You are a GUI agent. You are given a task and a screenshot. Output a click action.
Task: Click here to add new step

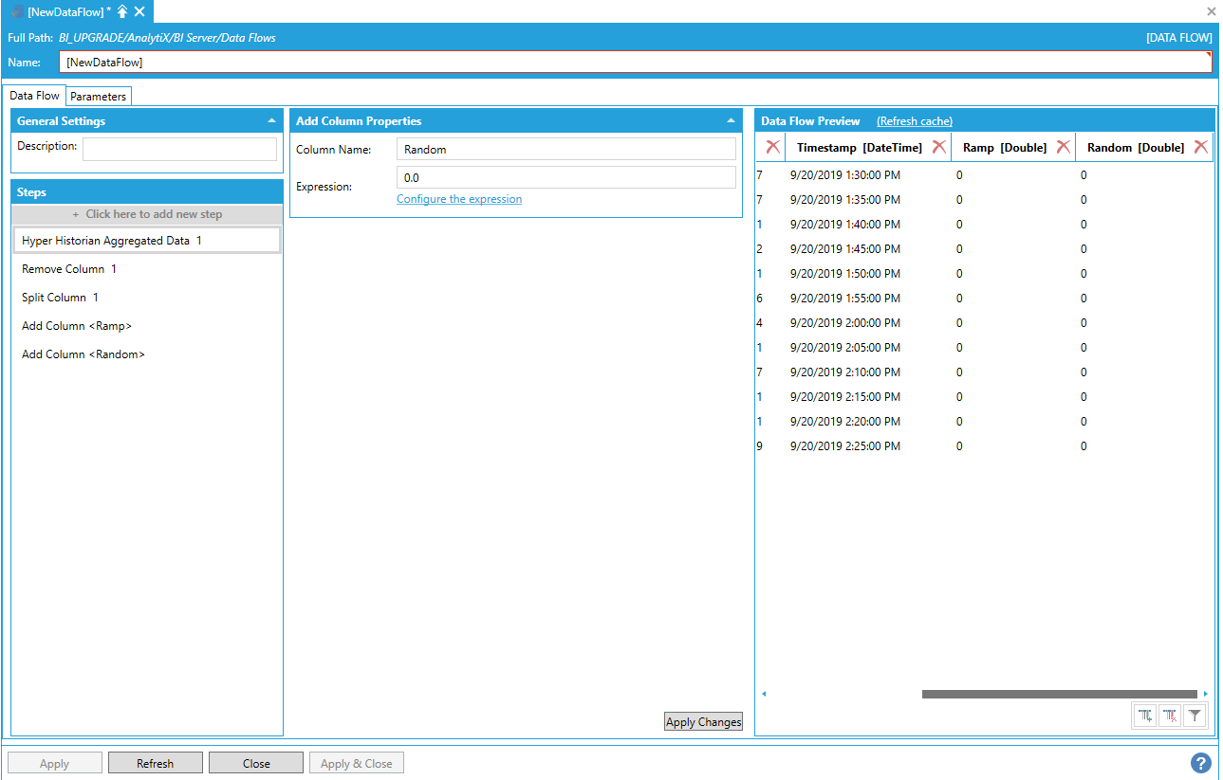[147, 214]
